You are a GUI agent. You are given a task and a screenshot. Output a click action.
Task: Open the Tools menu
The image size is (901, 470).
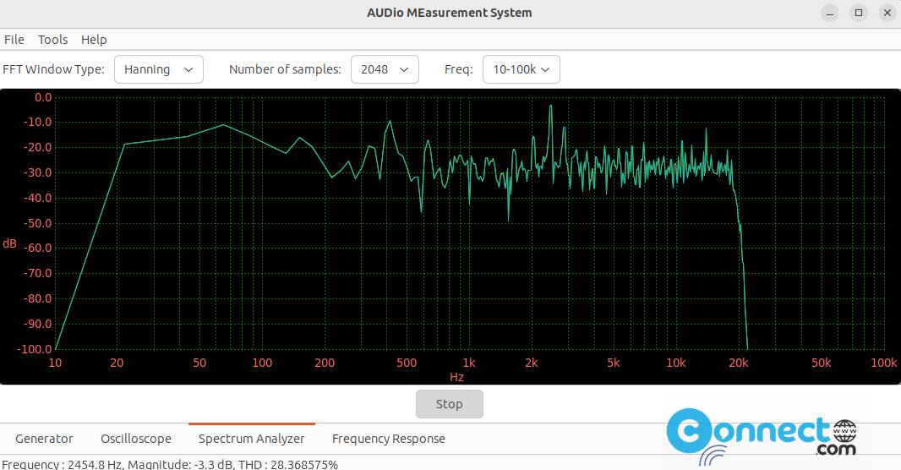pos(53,40)
